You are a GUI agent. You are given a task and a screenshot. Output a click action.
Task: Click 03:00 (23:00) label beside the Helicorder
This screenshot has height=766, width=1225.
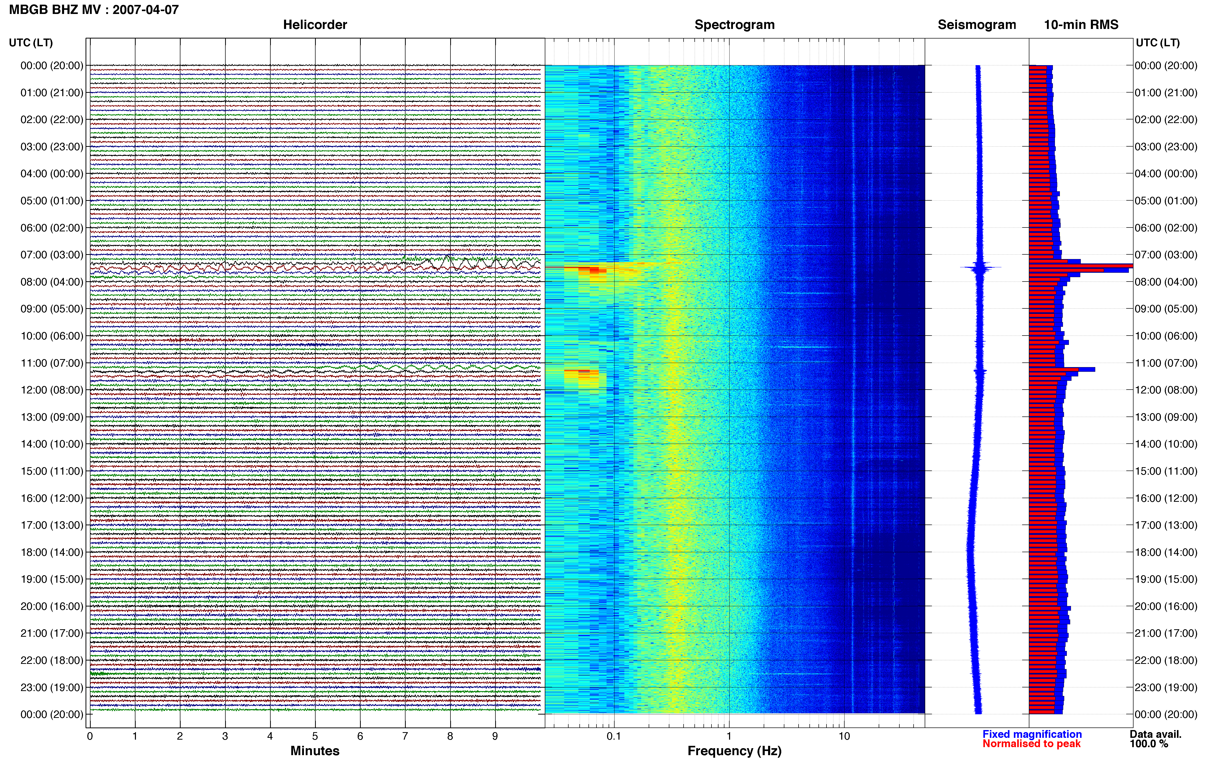[x=52, y=147]
